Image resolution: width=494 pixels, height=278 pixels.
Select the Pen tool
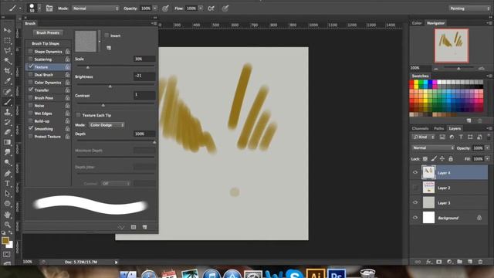coord(7,173)
